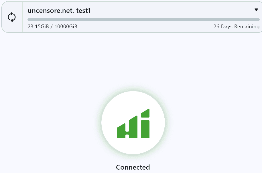Screen dimensions: 262x173
Task: Toggle VPN connection with the round button
Action: pyautogui.click(x=133, y=123)
